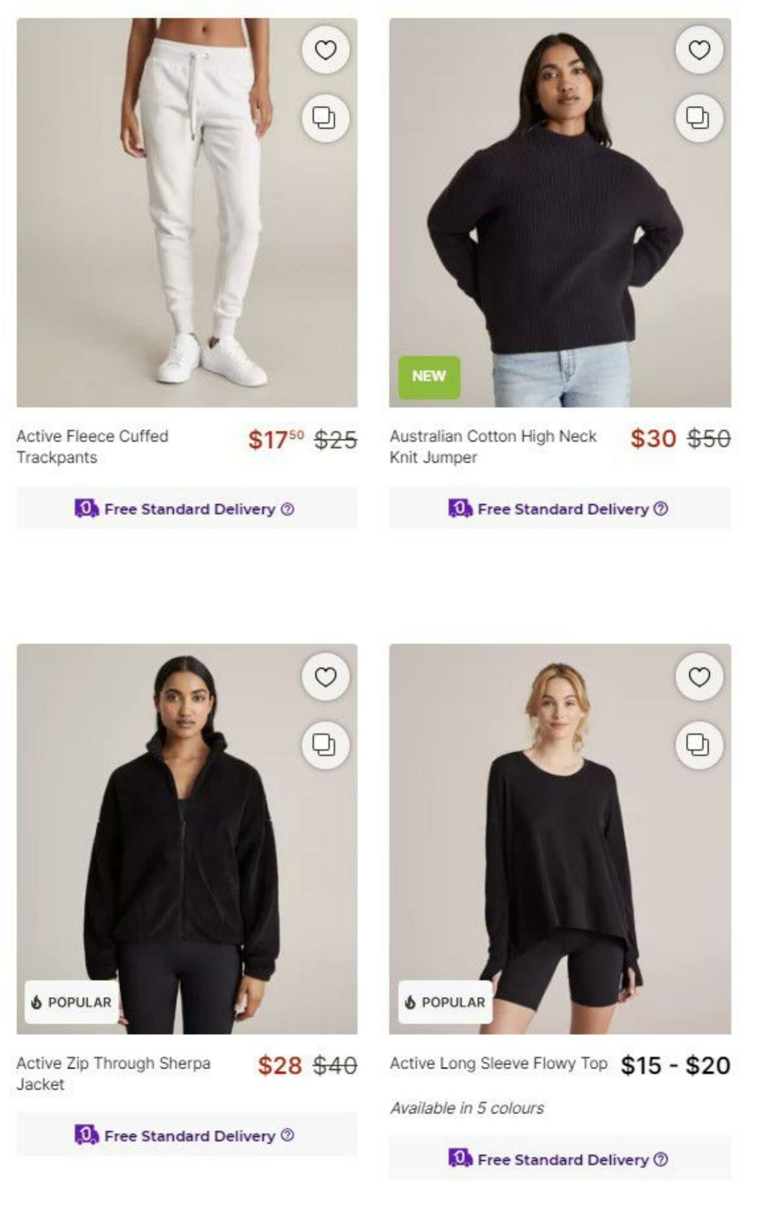This screenshot has width=763, height=1216.
Task: Wishlist the Active Long Sleeve Flowy Top
Action: click(699, 677)
